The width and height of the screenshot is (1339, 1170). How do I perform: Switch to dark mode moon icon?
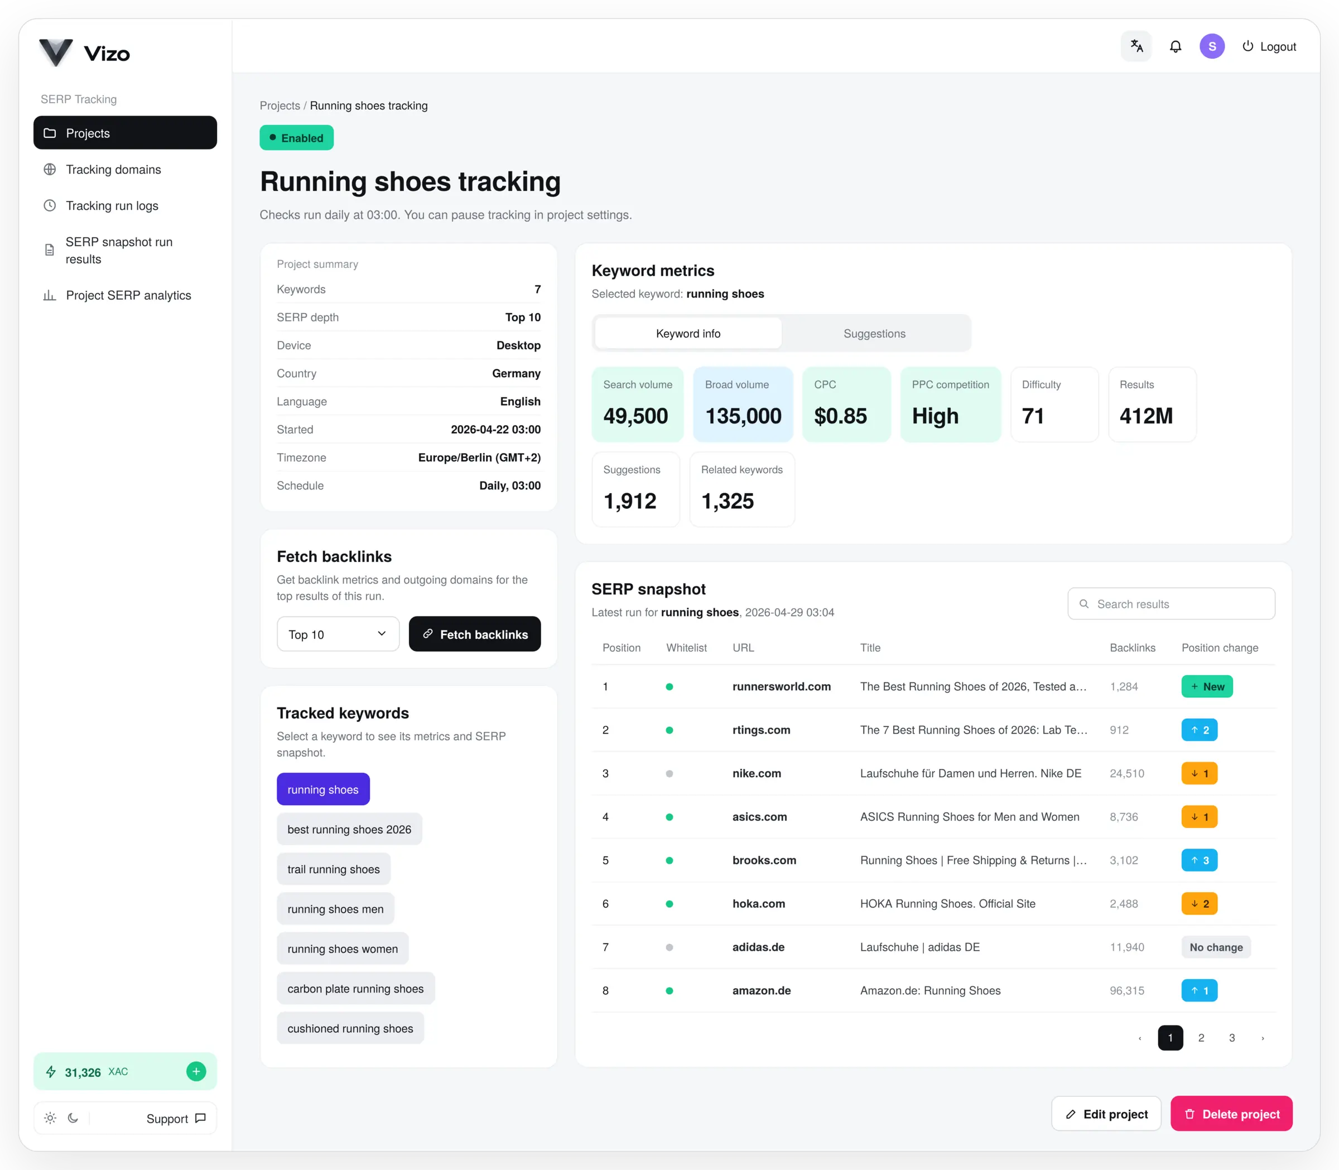pos(73,1119)
